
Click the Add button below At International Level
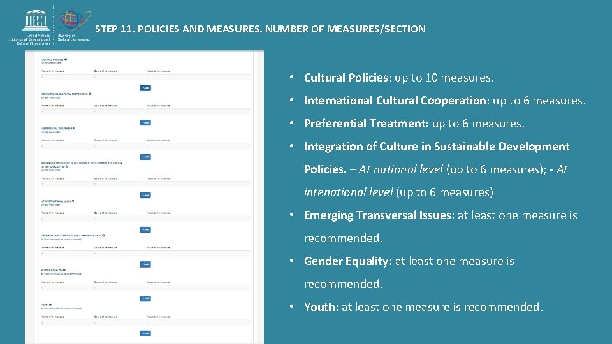pyautogui.click(x=145, y=229)
